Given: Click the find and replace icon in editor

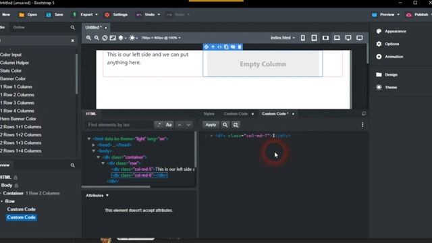Looking at the screenshot, I should click(236, 125).
